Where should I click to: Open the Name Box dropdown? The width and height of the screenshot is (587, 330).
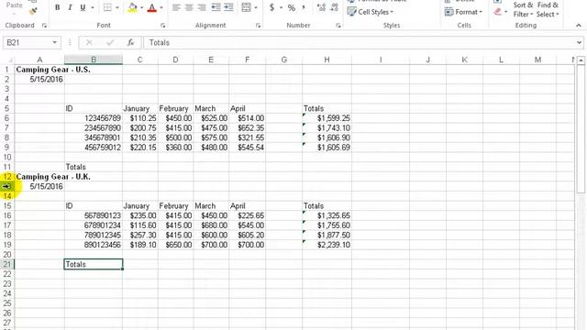(x=55, y=43)
